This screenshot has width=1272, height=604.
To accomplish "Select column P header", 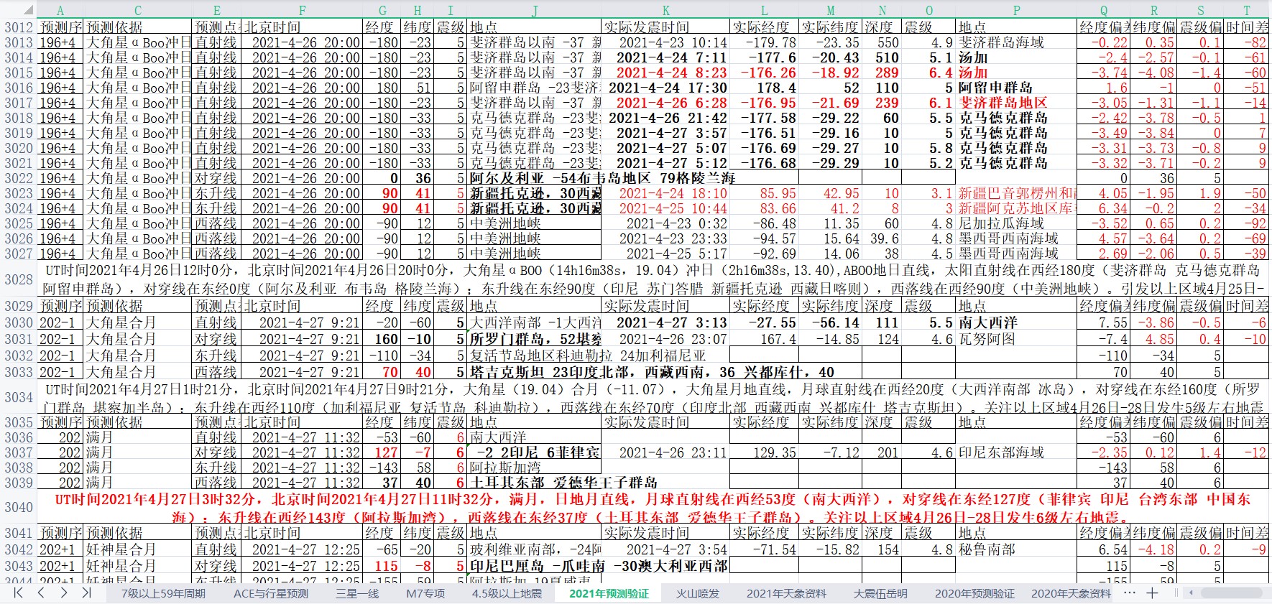I will point(1017,10).
